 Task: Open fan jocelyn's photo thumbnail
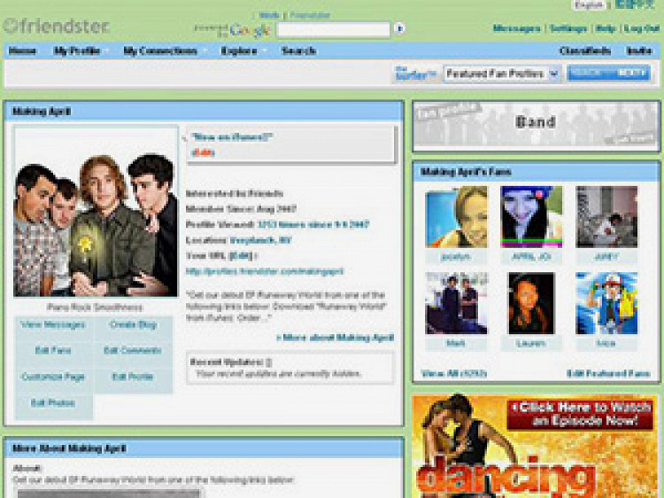456,216
